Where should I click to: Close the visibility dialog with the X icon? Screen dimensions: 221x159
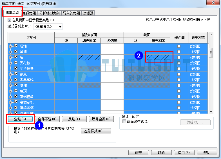coord(213,3)
